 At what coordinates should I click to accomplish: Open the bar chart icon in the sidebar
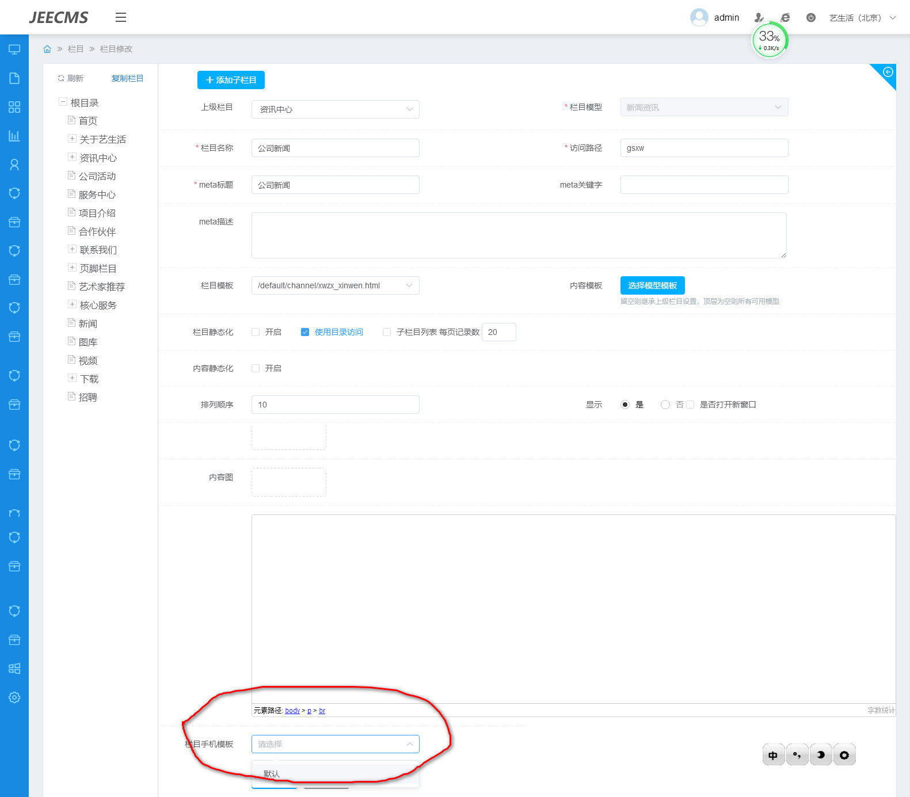pyautogui.click(x=14, y=136)
